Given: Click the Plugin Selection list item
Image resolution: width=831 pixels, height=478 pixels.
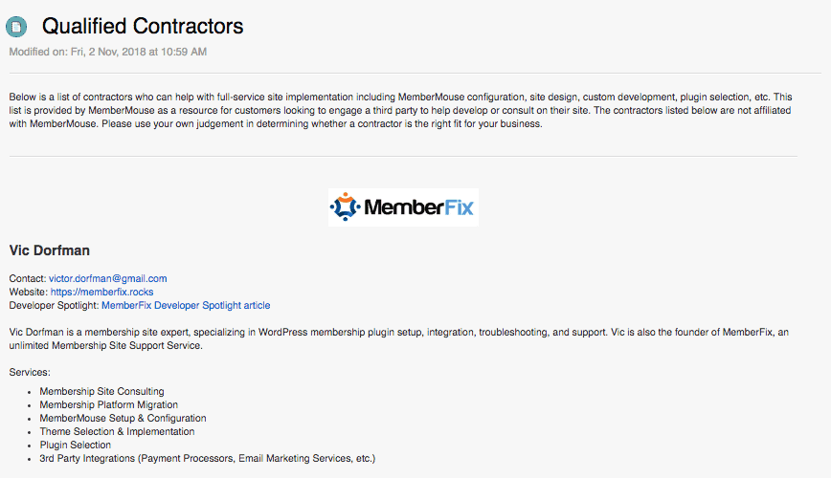Looking at the screenshot, I should click(75, 445).
